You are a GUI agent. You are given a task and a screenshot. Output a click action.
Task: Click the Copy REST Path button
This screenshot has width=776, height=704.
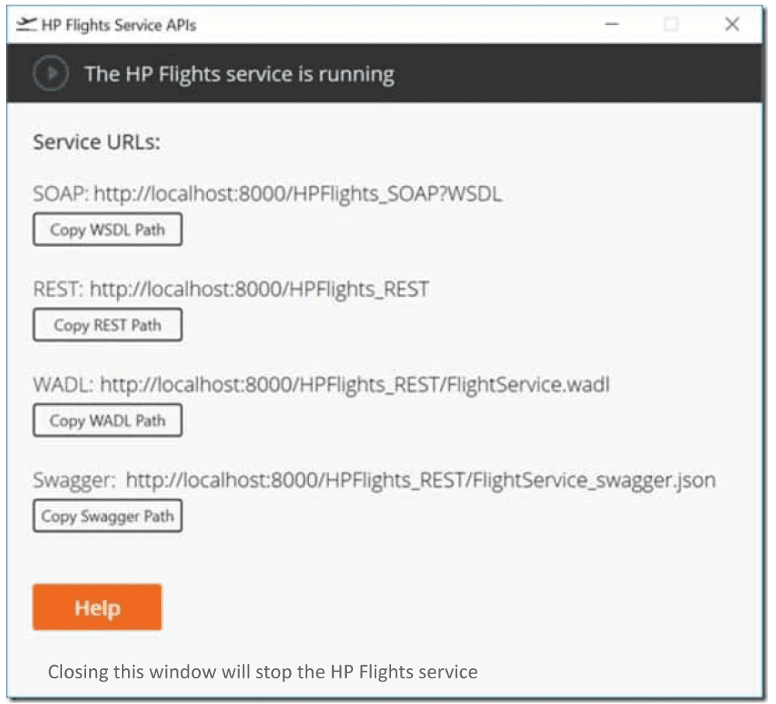106,324
